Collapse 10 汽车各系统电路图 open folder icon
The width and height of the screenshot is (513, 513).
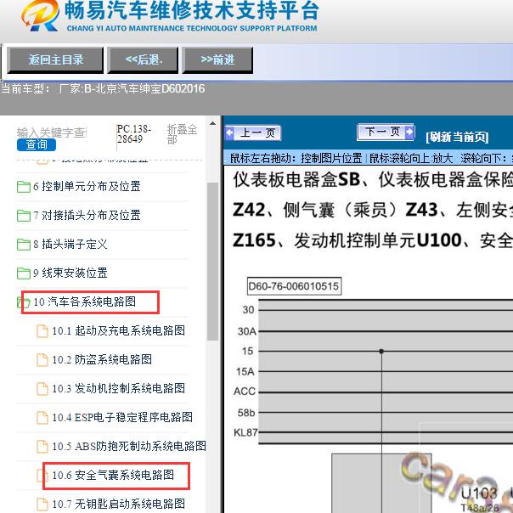22,302
